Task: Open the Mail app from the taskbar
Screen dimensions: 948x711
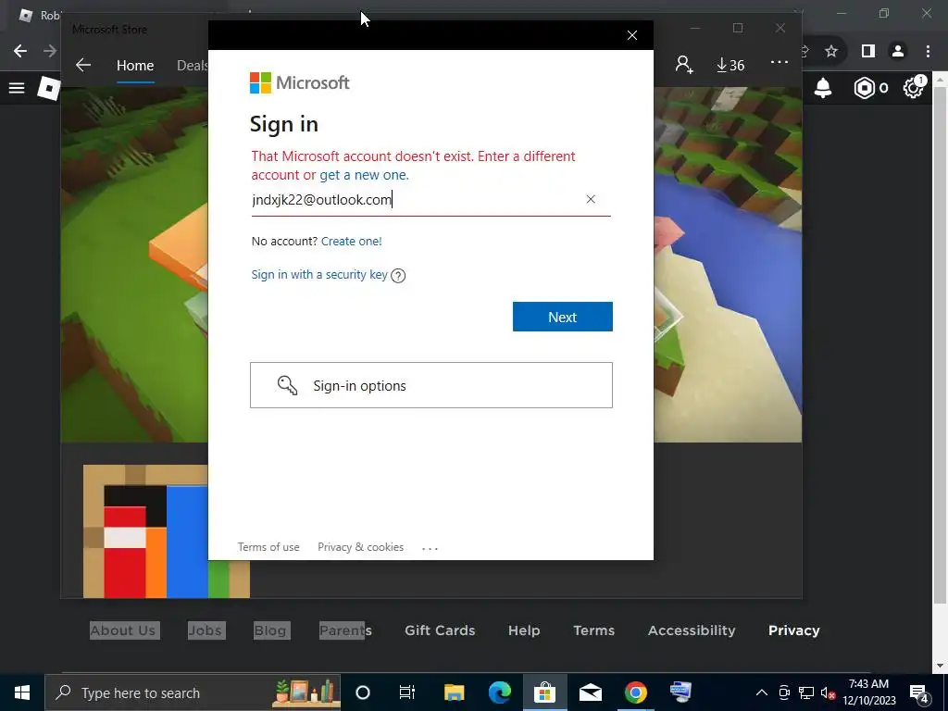Action: click(590, 692)
